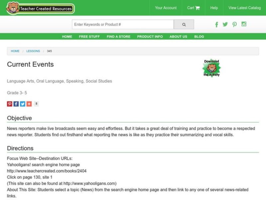
Task: Share lesson via blue Facebook share button
Action: coord(16,104)
